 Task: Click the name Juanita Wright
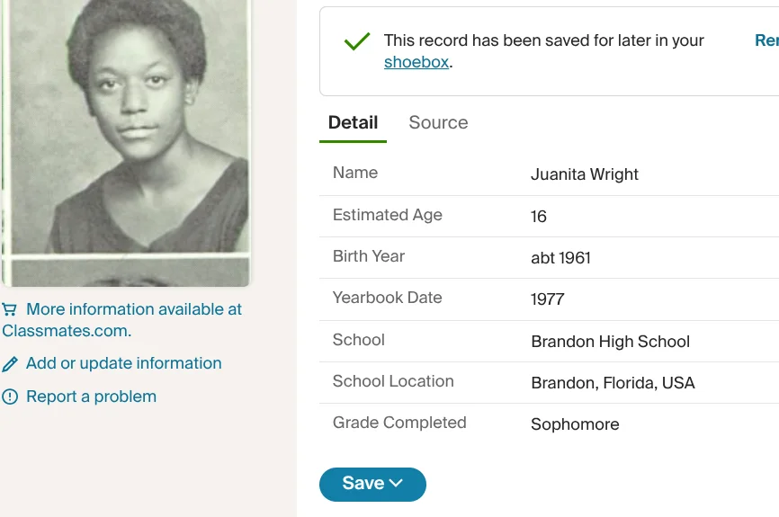coord(585,174)
